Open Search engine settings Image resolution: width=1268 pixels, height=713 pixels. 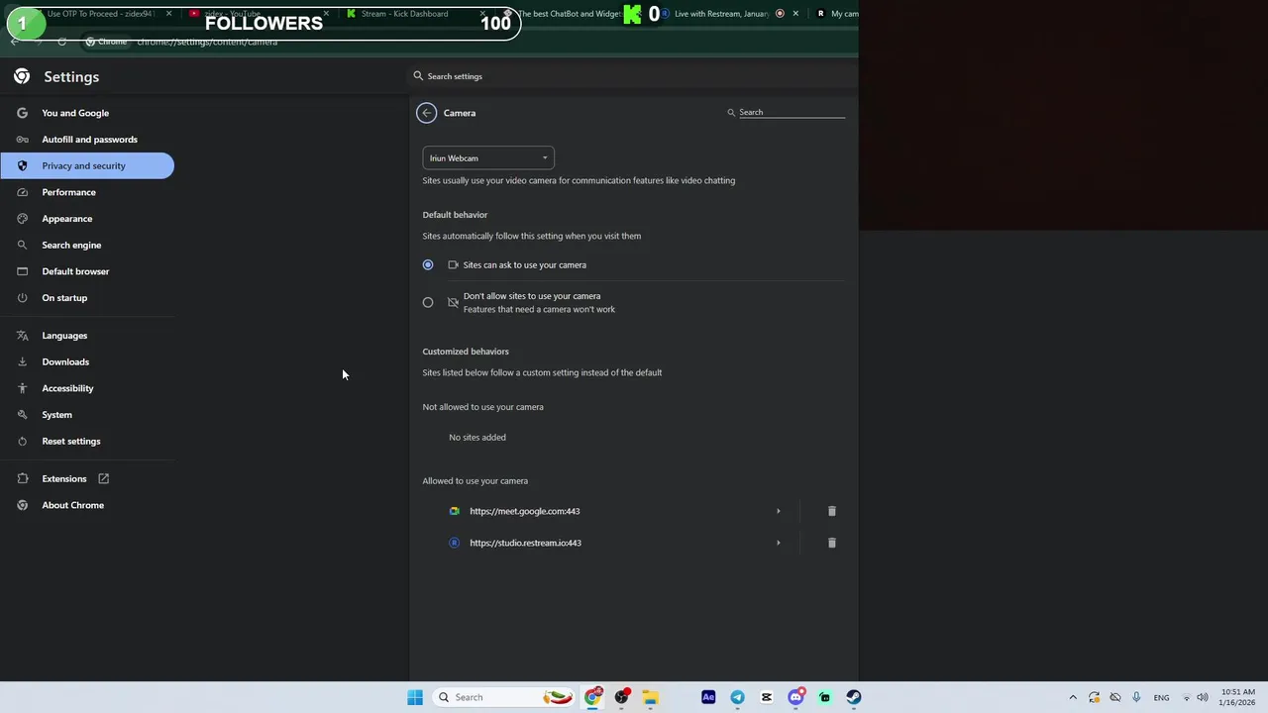[71, 245]
